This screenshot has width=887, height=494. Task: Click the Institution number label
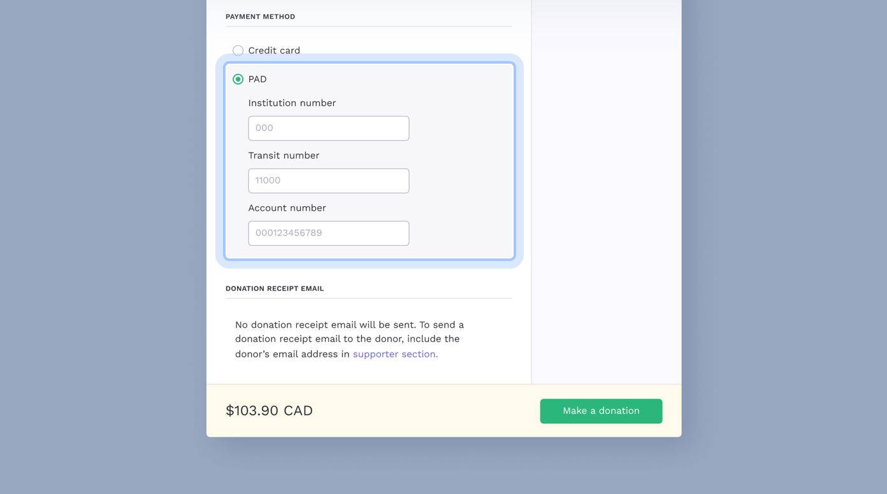click(x=292, y=102)
